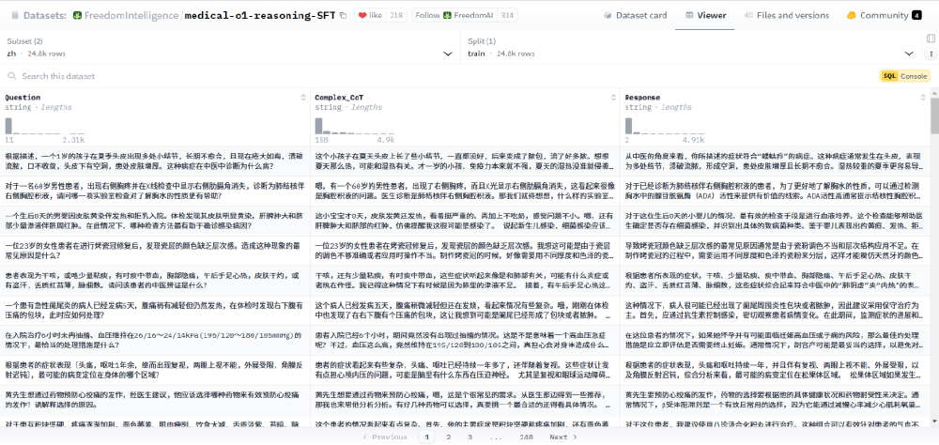
Task: Click the pagination ellipsis
Action: pos(497,437)
